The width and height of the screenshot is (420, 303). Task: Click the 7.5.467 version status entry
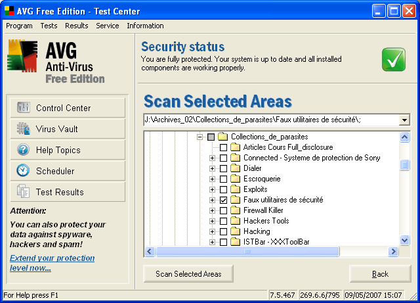coord(282,295)
